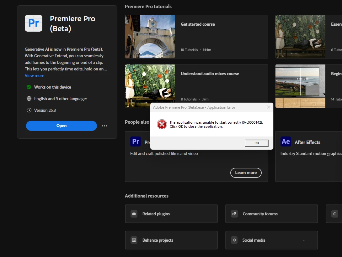Click the green Works on this device checkmark
Viewport: 342px width, 257px height.
pos(29,87)
